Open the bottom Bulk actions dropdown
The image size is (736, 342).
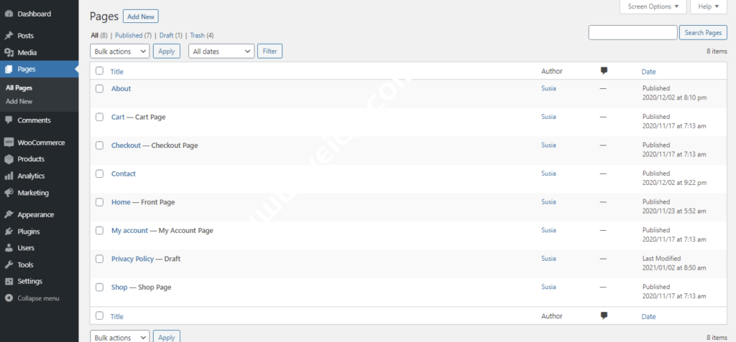click(x=120, y=336)
